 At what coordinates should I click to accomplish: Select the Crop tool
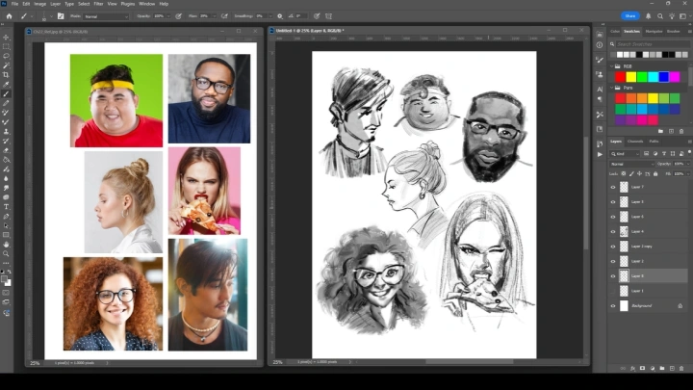6,74
